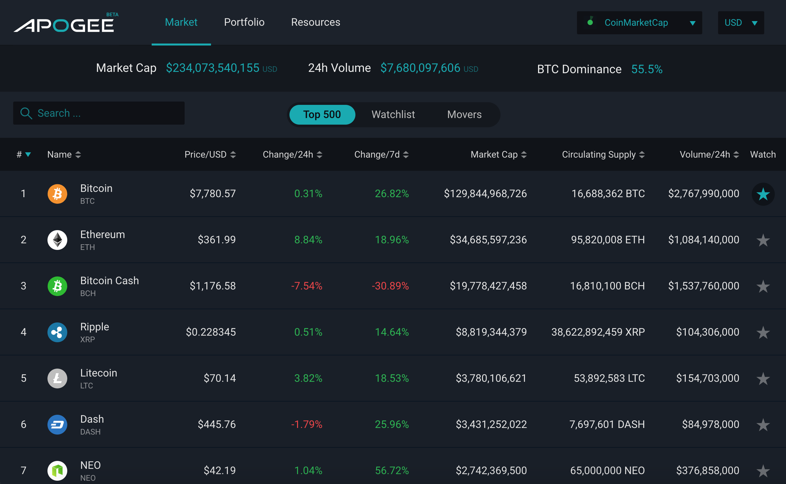Click the Bitcoin Cash coin icon

pos(57,286)
